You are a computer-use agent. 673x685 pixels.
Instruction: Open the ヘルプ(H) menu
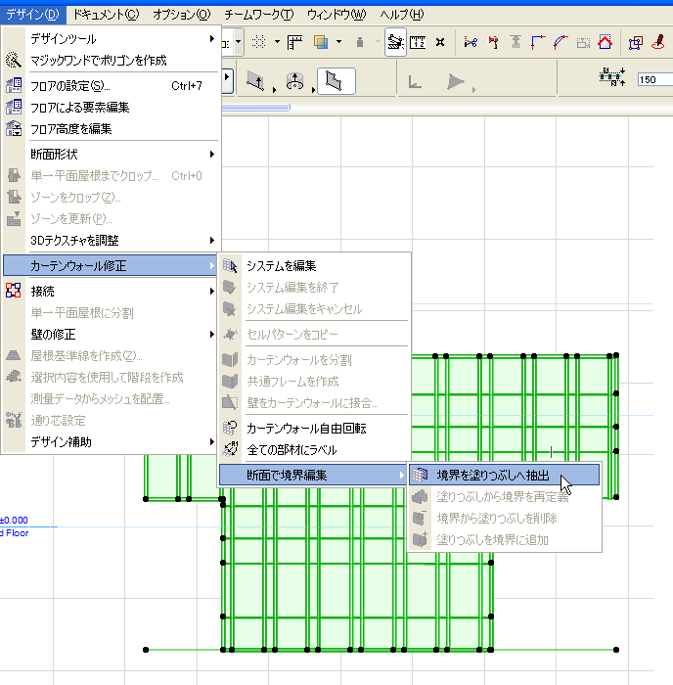pos(402,15)
